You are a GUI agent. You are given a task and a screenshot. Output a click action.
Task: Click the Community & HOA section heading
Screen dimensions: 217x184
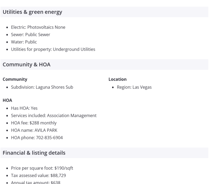coord(26,65)
